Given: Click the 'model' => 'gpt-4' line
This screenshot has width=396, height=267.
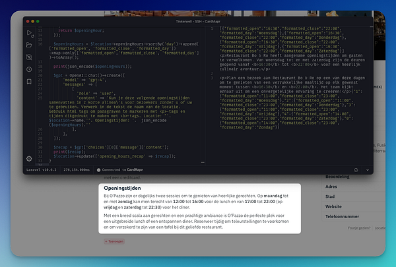Looking at the screenshot, I should 84,80.
